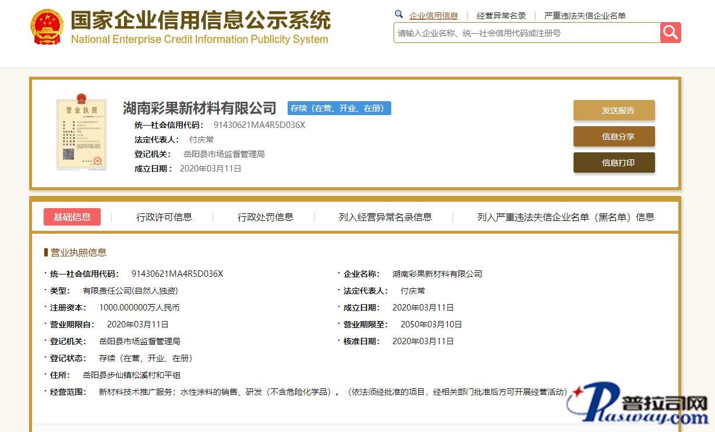Open the 行政处罚信息 tab
The height and width of the screenshot is (432, 715).
(266, 217)
